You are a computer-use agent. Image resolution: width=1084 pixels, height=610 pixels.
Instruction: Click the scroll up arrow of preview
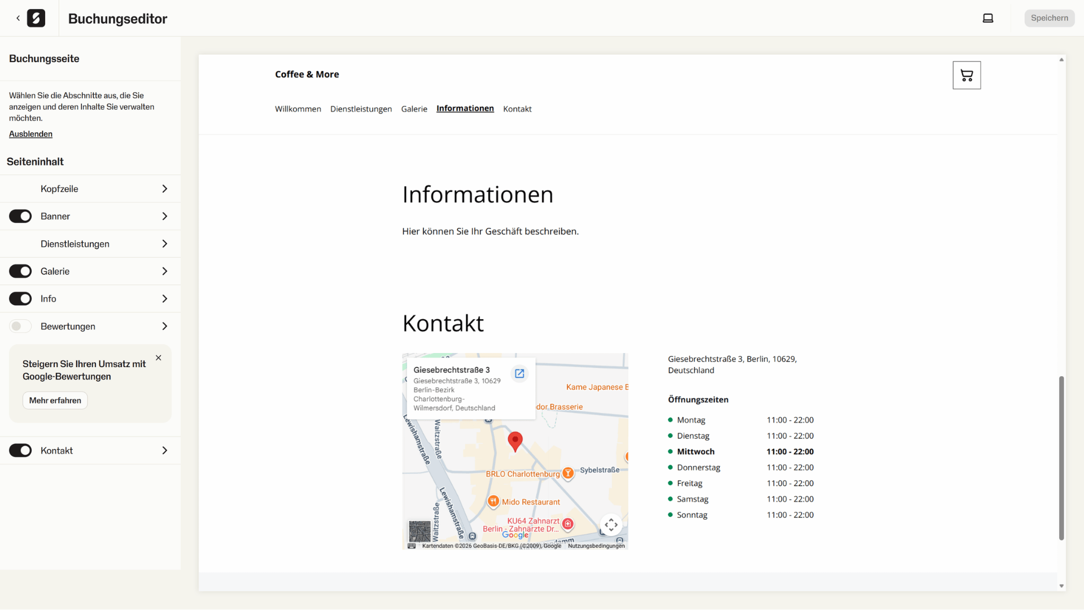click(x=1061, y=59)
